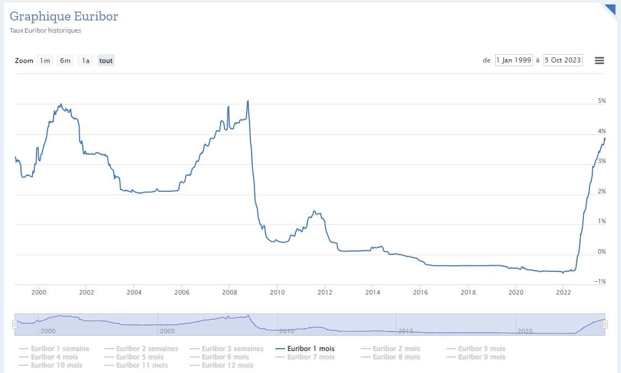Edit the start date 1 Jan 1999
The height and width of the screenshot is (373, 621).
[x=514, y=60]
